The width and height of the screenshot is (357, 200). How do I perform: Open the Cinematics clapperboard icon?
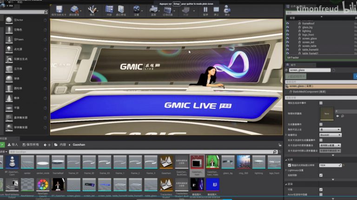pos(167,9)
